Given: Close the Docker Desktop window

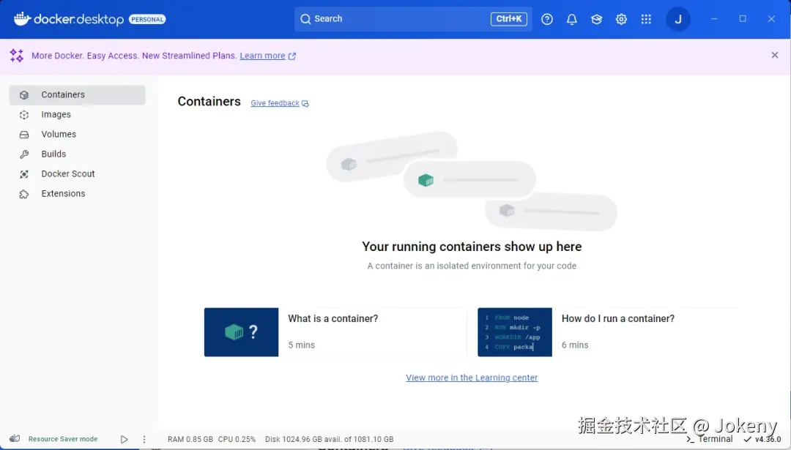Looking at the screenshot, I should point(771,19).
